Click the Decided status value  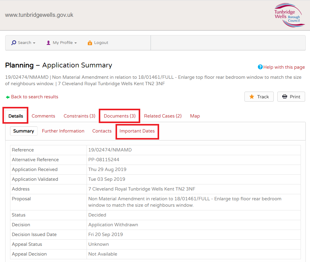point(97,215)
